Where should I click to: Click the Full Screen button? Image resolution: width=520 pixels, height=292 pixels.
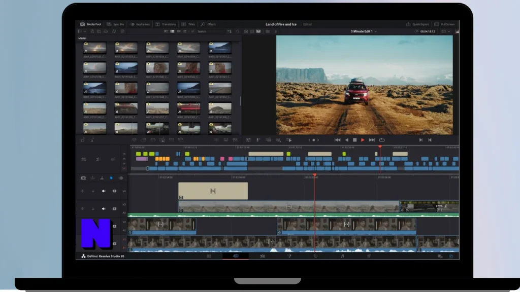(x=444, y=24)
